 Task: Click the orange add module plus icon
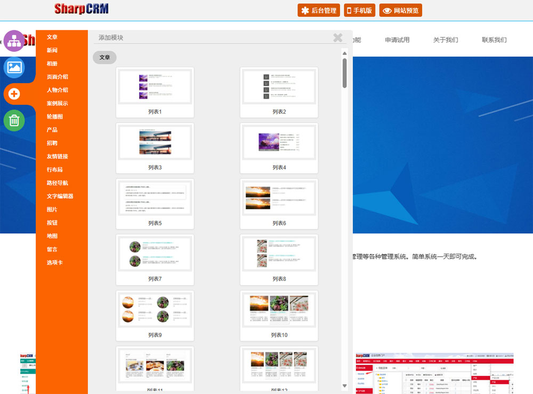[14, 94]
